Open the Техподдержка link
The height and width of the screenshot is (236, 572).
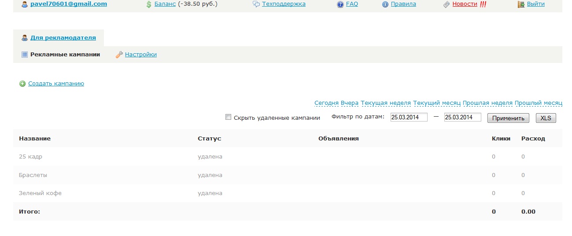(x=284, y=4)
